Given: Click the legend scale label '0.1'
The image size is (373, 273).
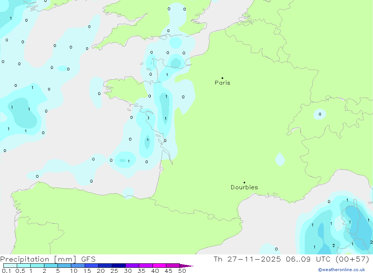Looking at the screenshot, I should pyautogui.click(x=6, y=271).
